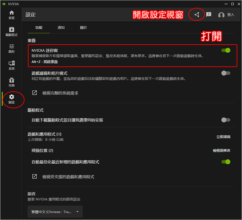The image size is (242, 220).
Task: Click external link icon beside 檢視完整的系統需求
Action: pos(34,93)
